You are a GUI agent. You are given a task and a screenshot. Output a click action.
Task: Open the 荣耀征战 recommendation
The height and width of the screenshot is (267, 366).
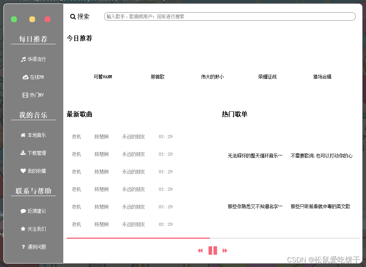click(267, 77)
